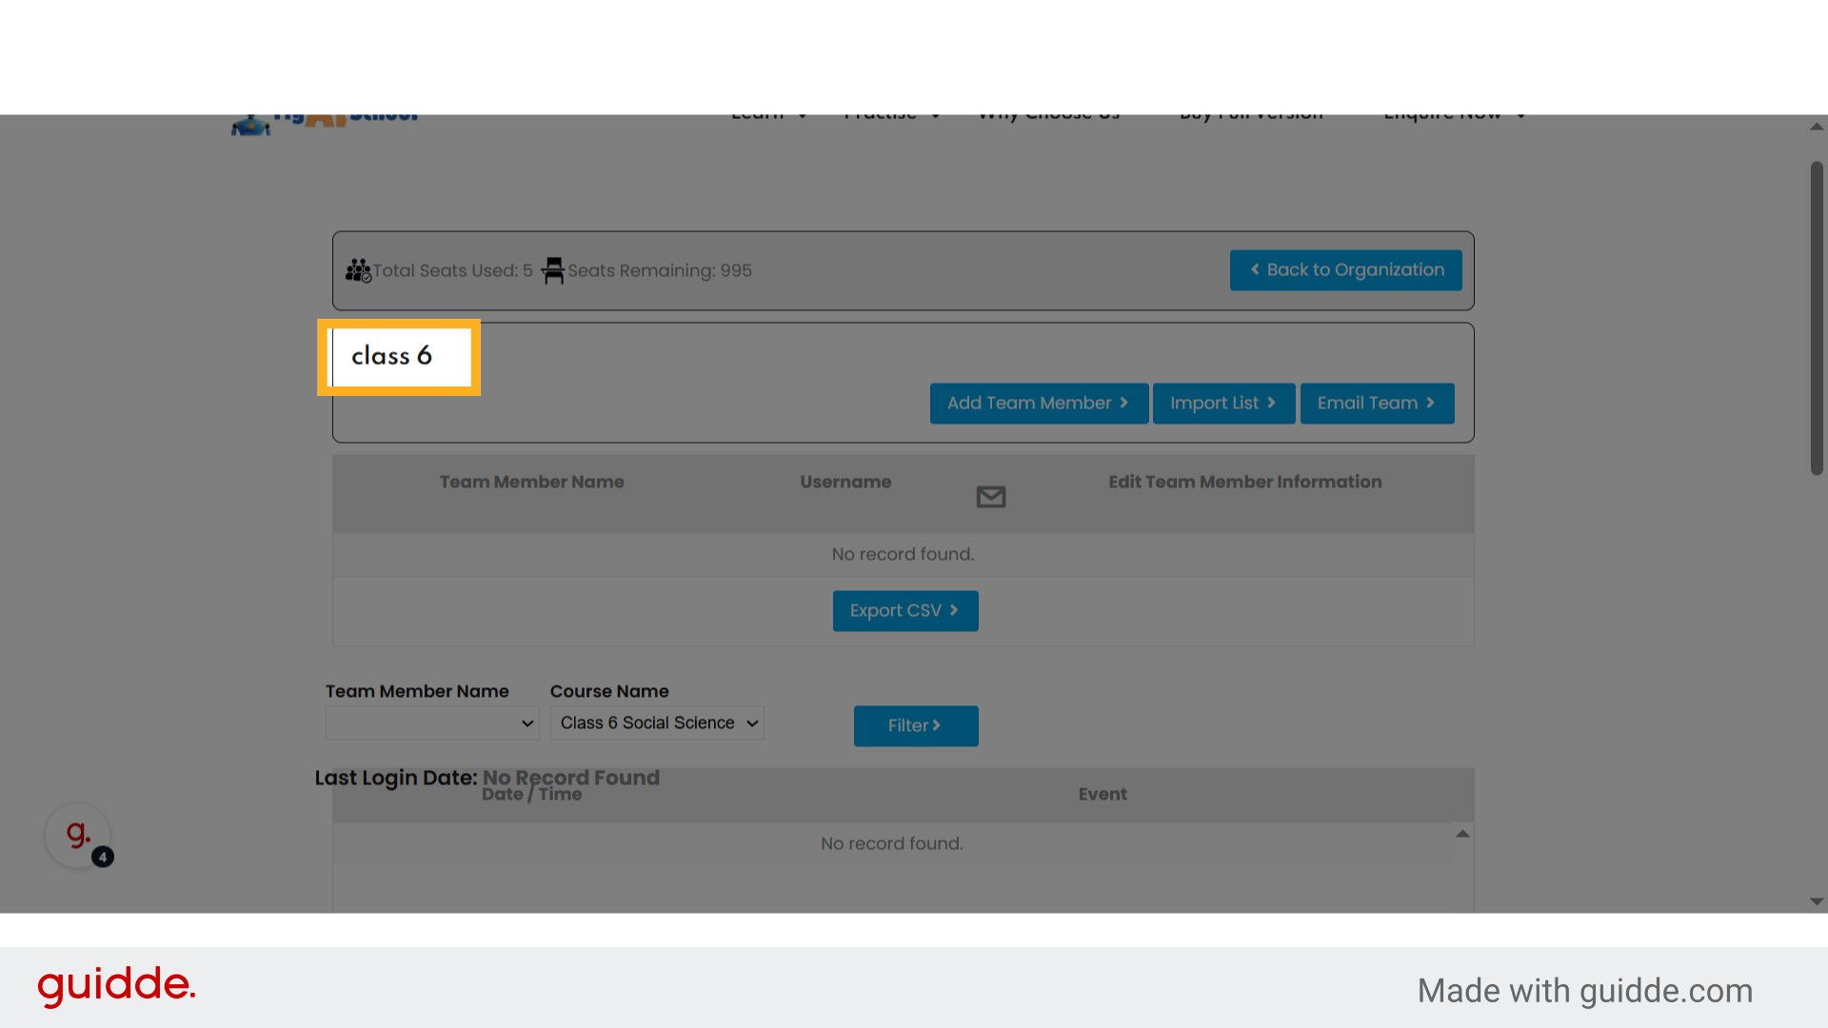This screenshot has height=1028, width=1828.
Task: Open the Learn navigation menu
Action: [x=759, y=116]
